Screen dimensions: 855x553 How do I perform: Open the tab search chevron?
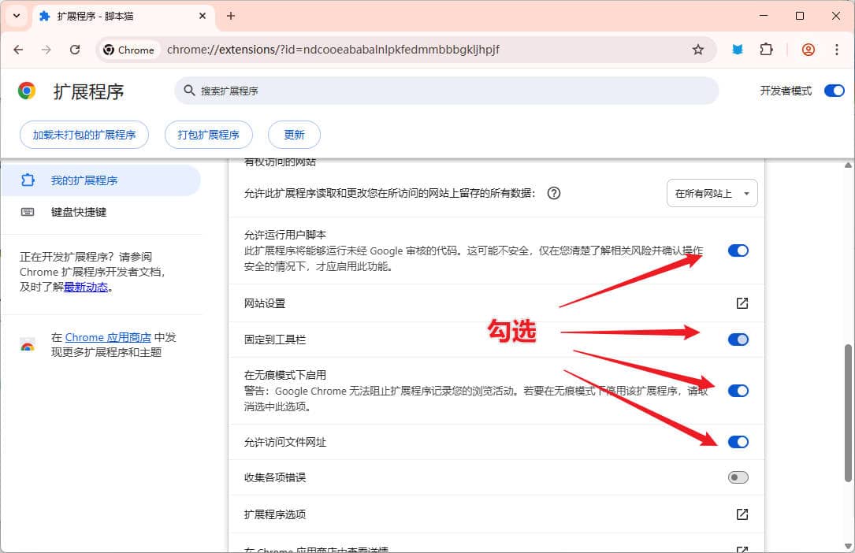click(17, 16)
